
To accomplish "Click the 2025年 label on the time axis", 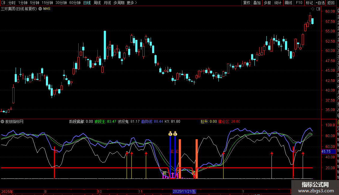I will (7, 191).
